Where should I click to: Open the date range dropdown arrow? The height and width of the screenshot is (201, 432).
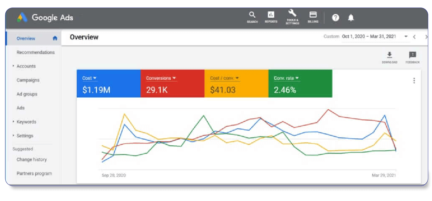pos(406,37)
